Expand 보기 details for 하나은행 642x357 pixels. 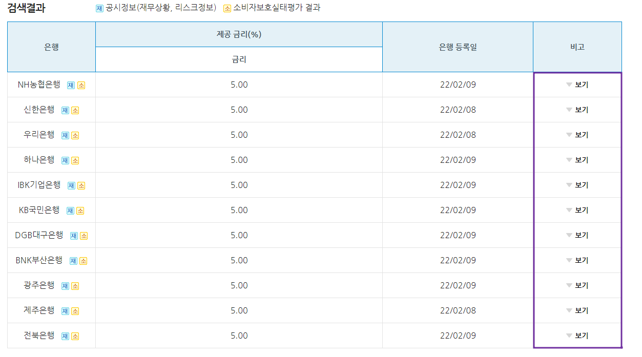click(577, 160)
